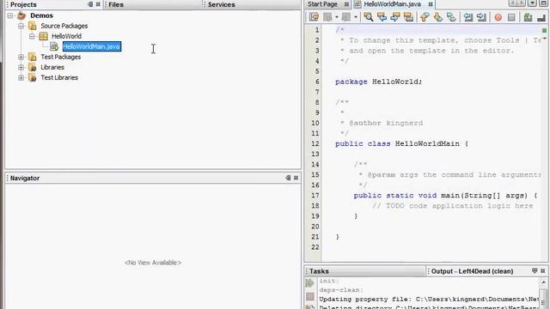Click the Shift Line Right icon

(481, 17)
